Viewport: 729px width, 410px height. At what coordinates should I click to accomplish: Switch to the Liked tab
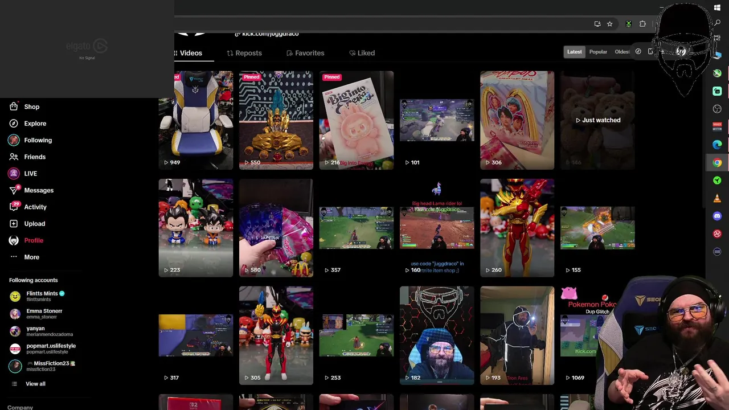[x=362, y=53]
